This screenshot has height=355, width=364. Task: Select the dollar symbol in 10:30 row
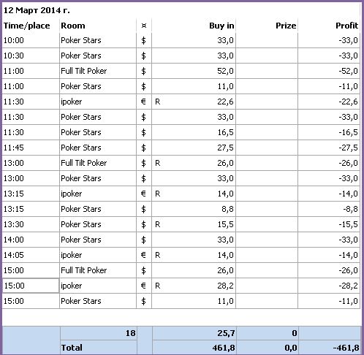coord(144,56)
